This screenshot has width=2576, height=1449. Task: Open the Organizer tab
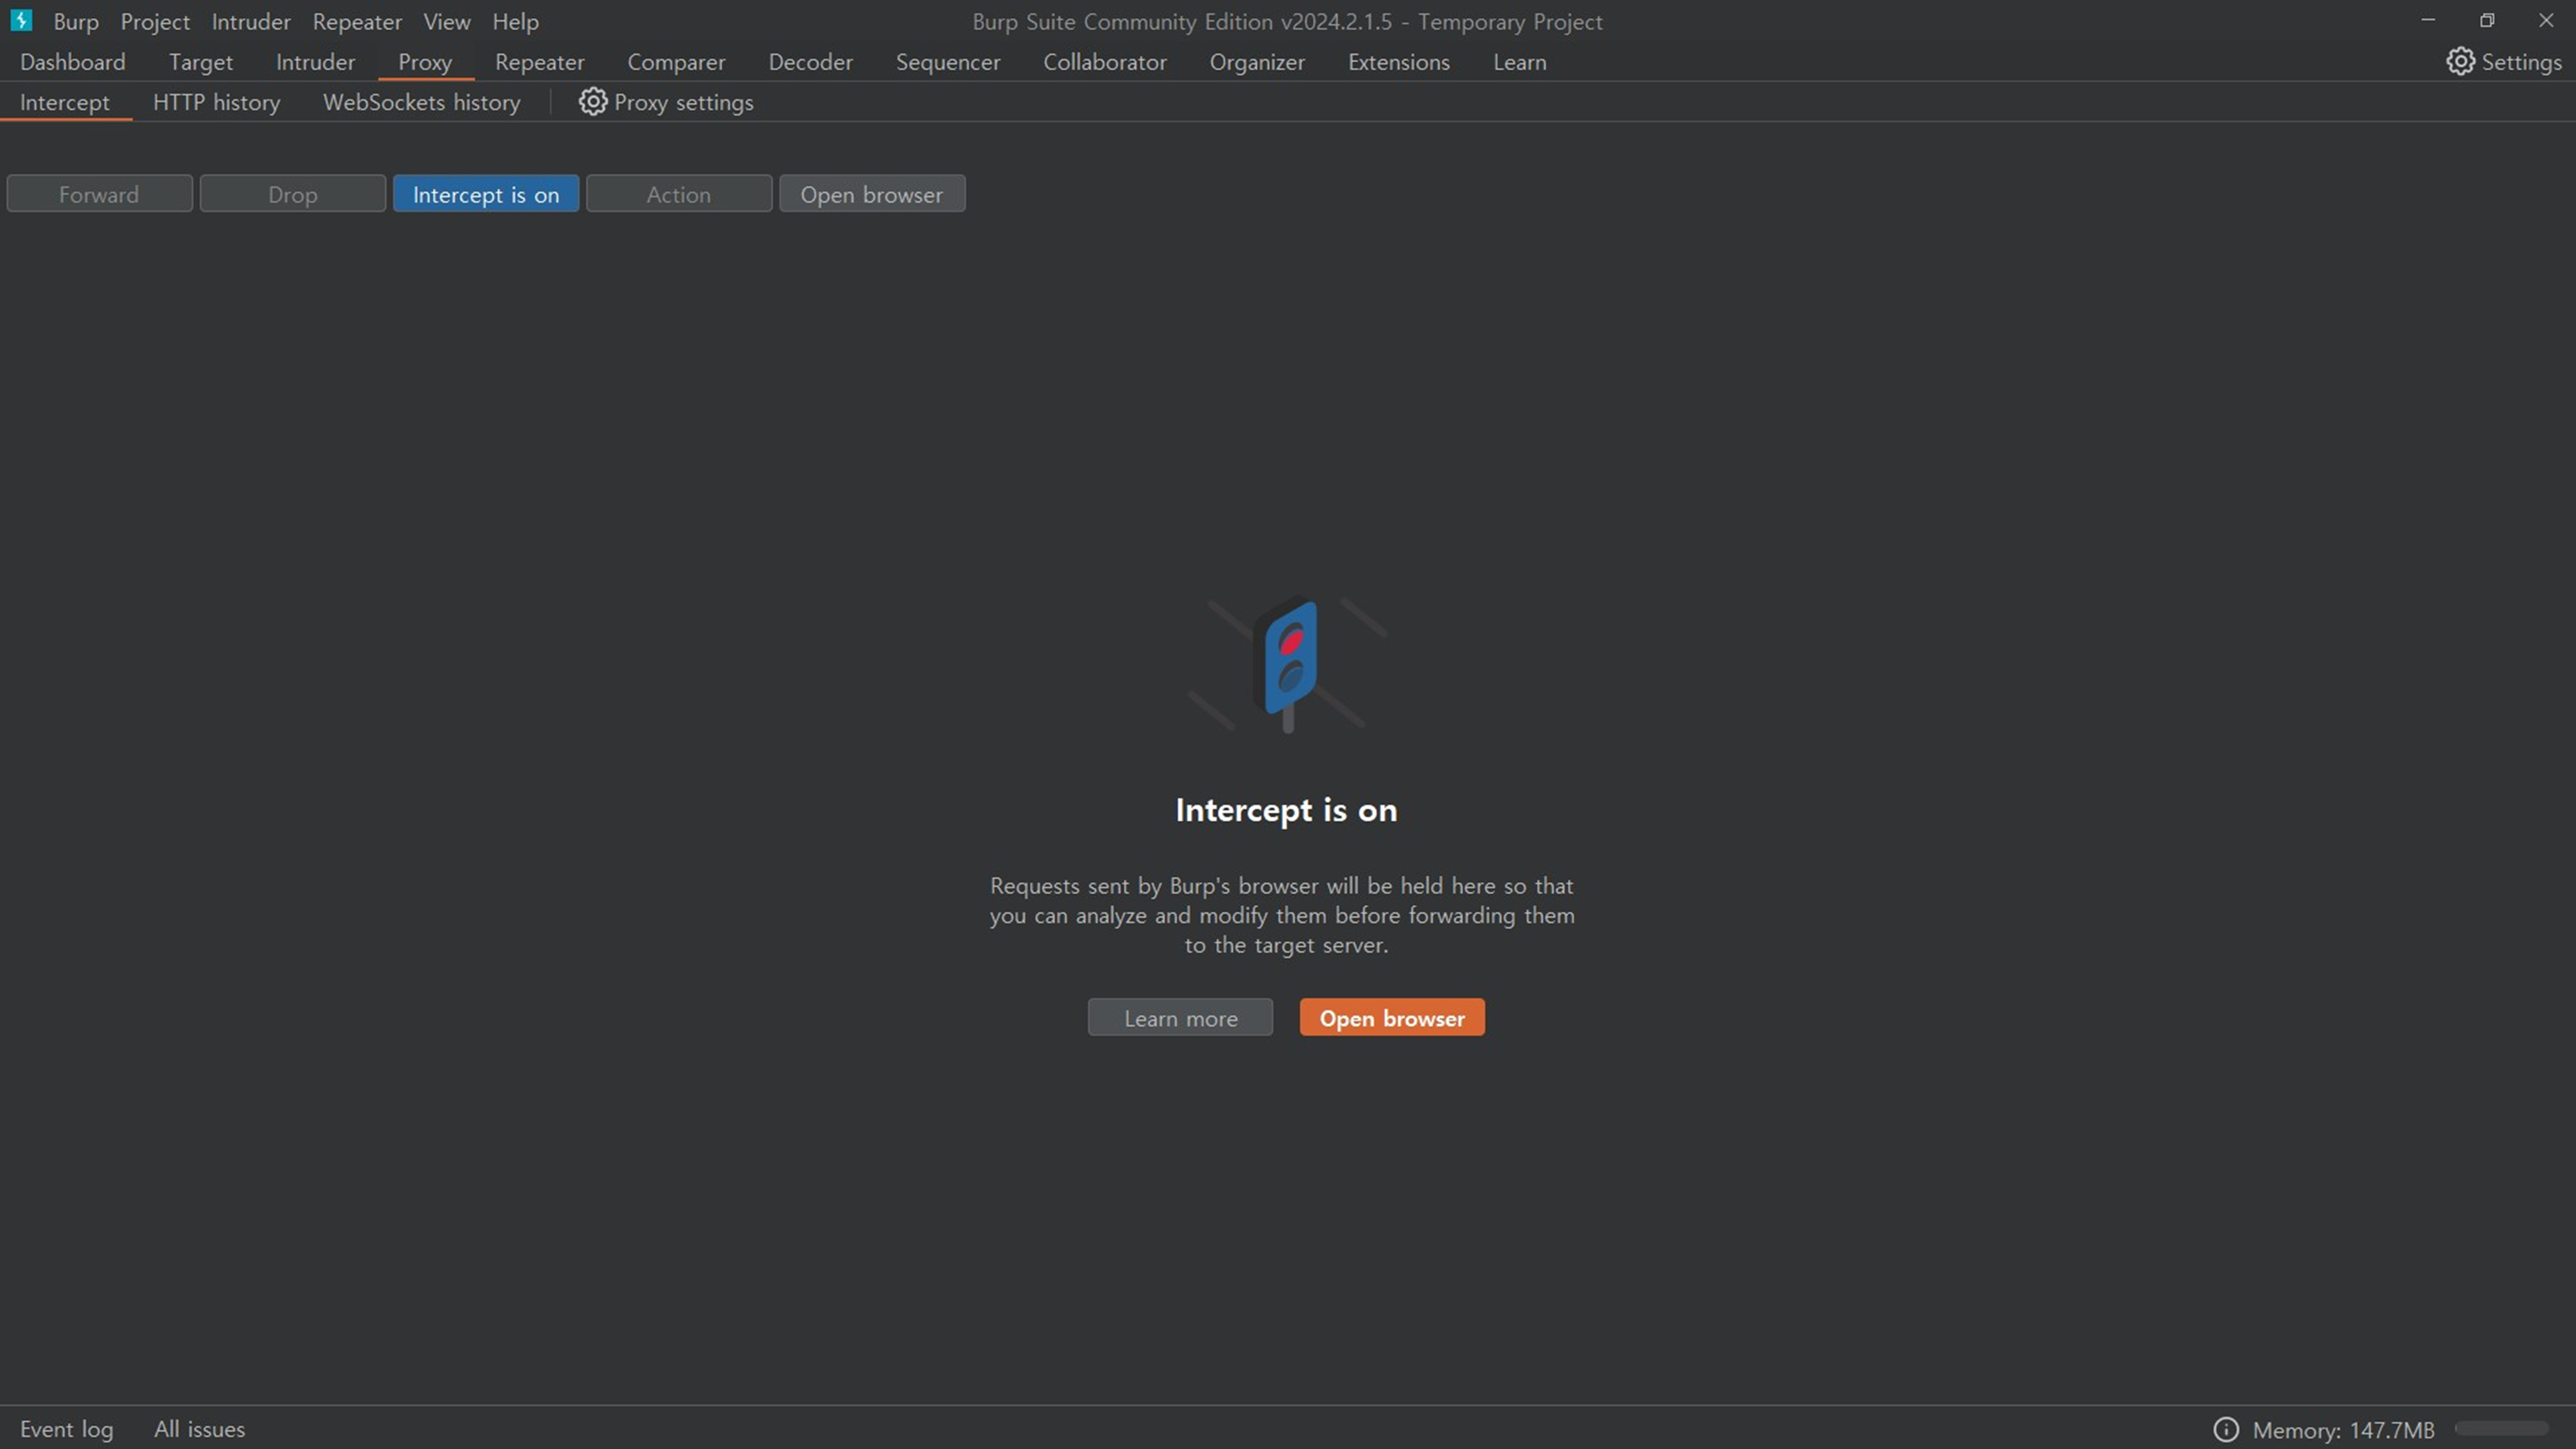tap(1257, 62)
